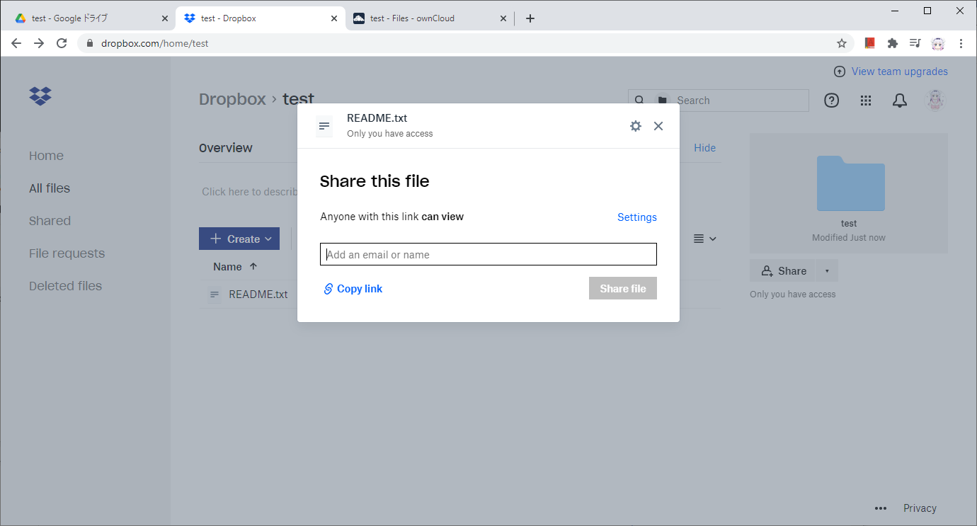Click the README.txt file icon in dialog header

[324, 126]
